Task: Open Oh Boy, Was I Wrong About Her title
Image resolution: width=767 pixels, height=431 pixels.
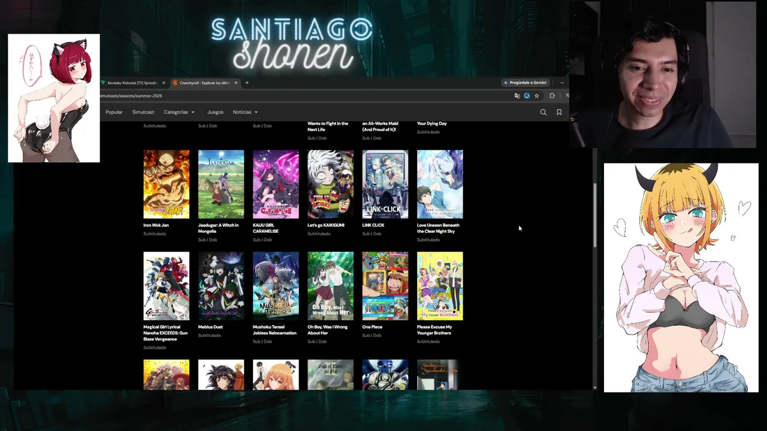Action: [x=327, y=330]
